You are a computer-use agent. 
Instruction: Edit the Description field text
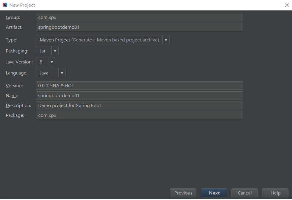[140, 105]
